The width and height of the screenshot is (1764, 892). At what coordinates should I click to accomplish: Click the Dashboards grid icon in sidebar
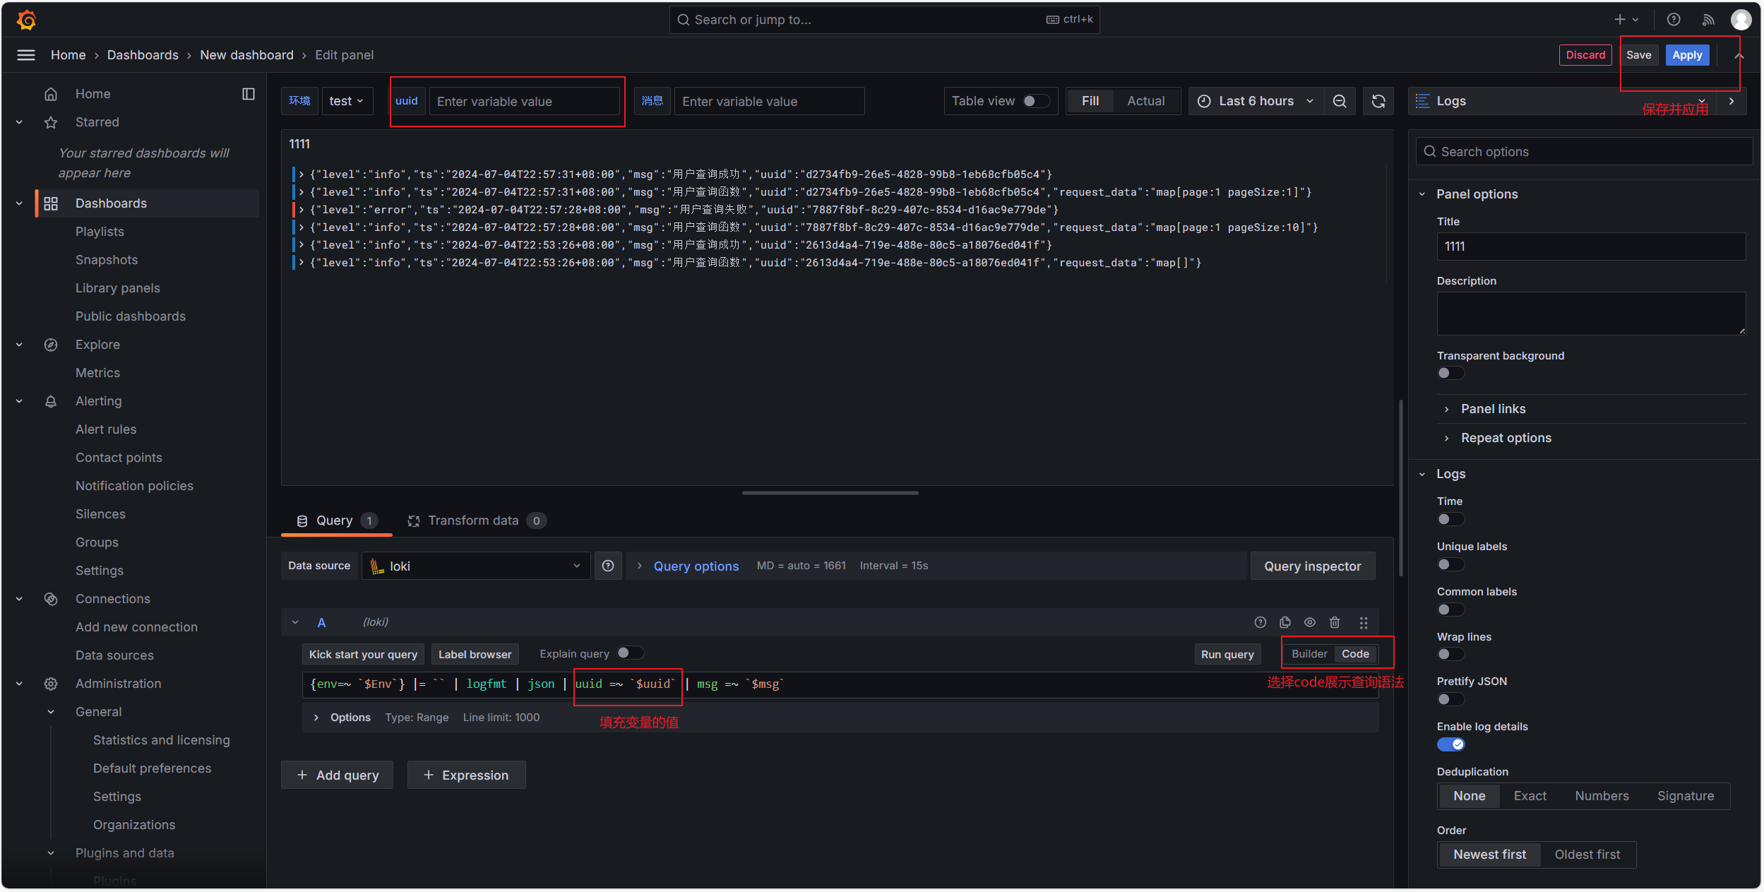51,203
